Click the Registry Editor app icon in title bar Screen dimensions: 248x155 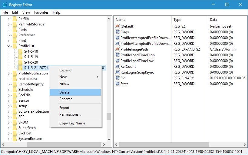point(5,5)
